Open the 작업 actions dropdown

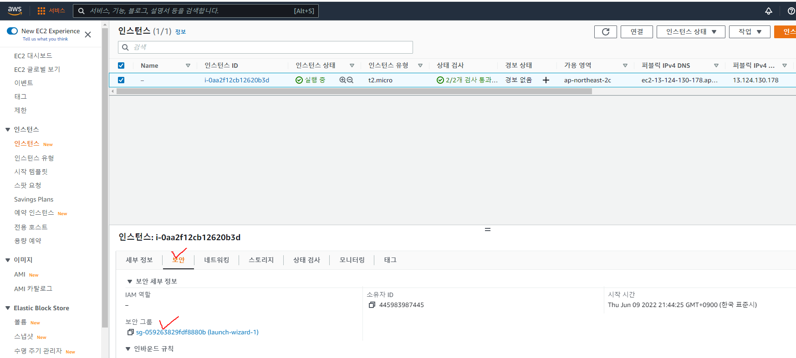coord(750,32)
